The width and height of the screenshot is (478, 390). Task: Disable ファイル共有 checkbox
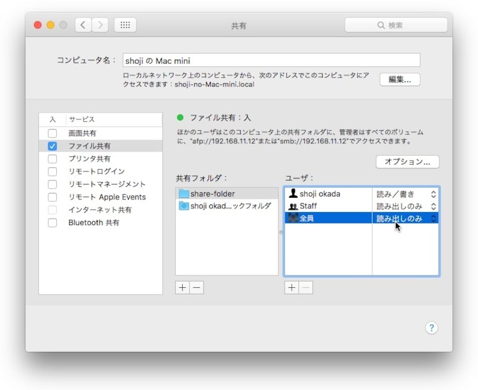pos(53,146)
